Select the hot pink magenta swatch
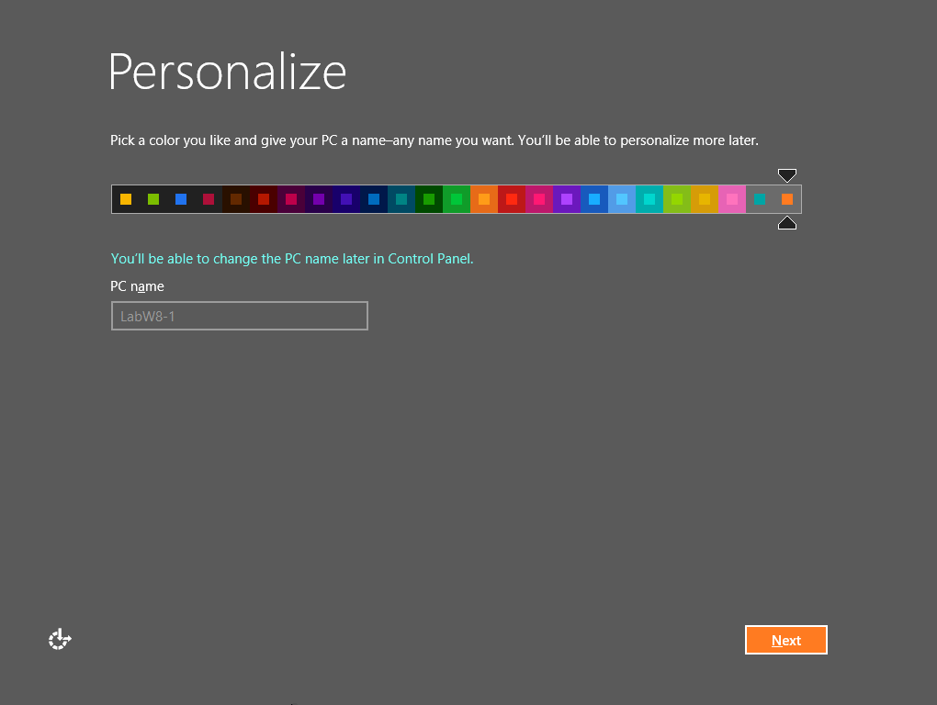Image resolution: width=937 pixels, height=705 pixels. click(539, 199)
